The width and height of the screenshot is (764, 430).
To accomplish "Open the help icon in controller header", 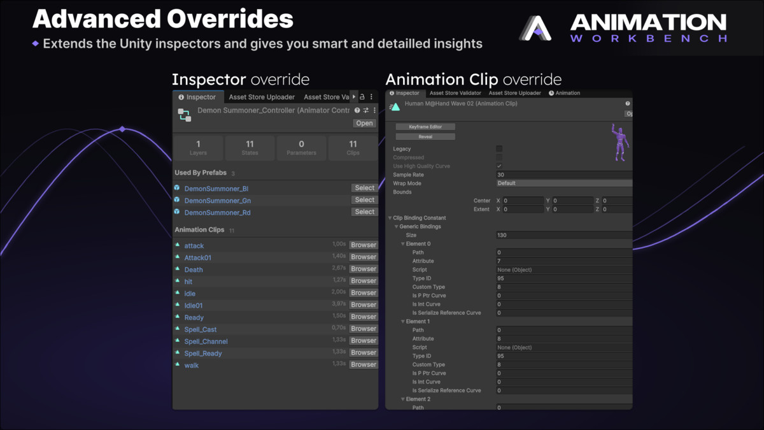I will (357, 111).
